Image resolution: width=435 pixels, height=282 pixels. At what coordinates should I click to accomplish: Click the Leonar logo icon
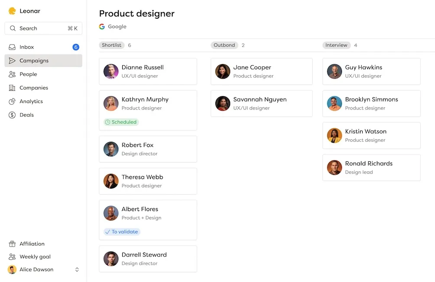pos(12,10)
